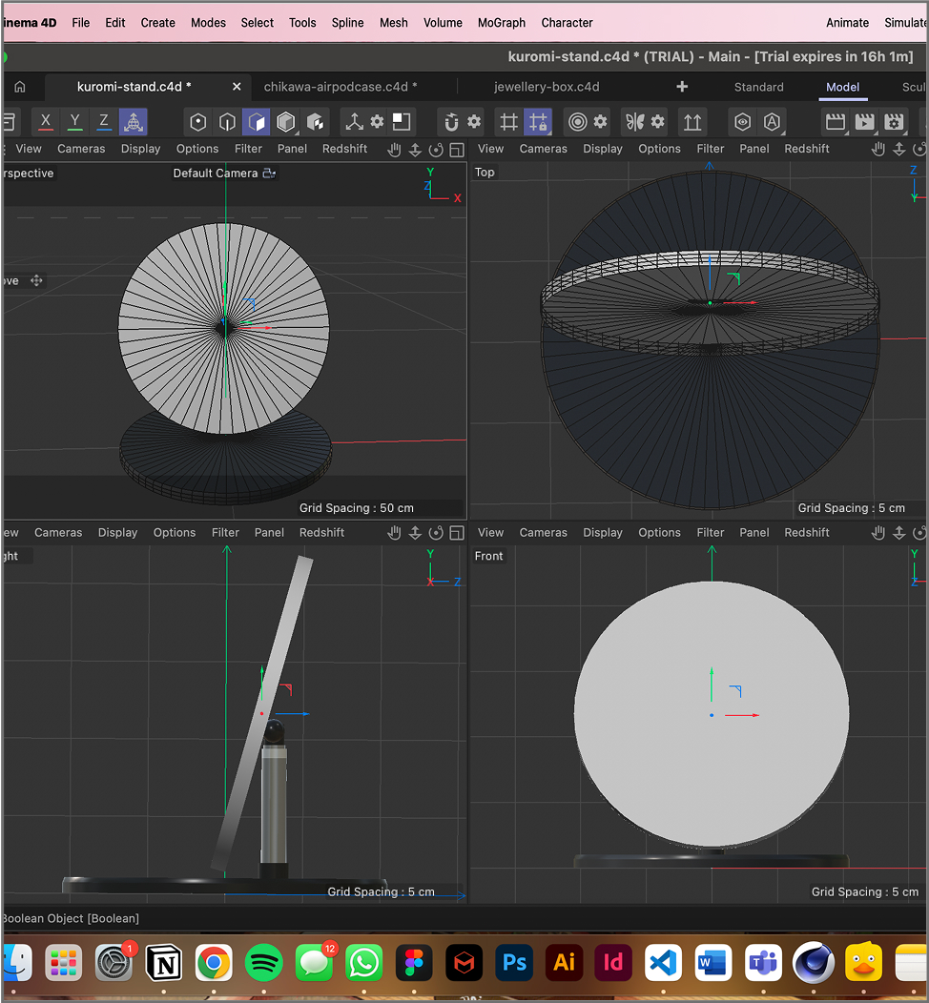
Task: Click the Enable Snap magnet icon
Action: click(451, 122)
